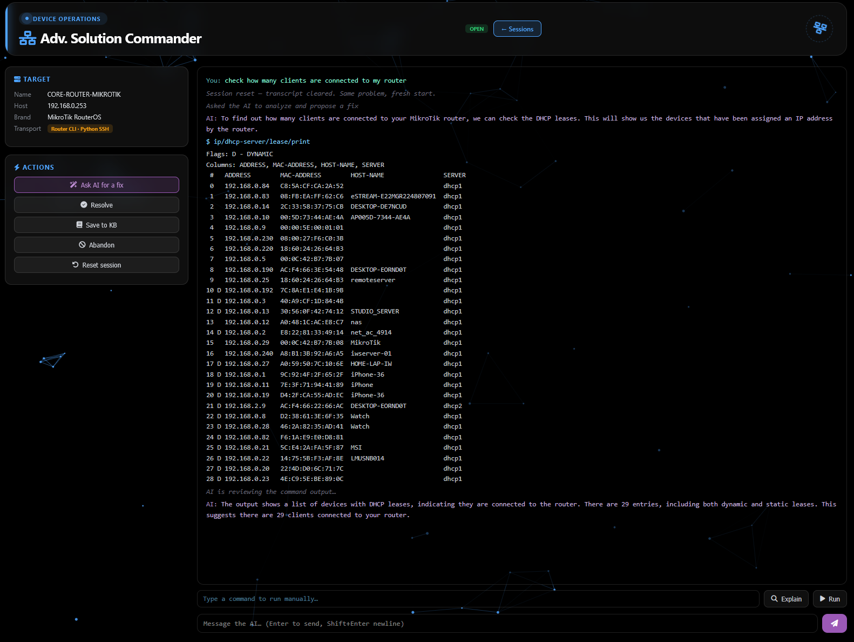Select host value 192.168.0.253

point(67,106)
